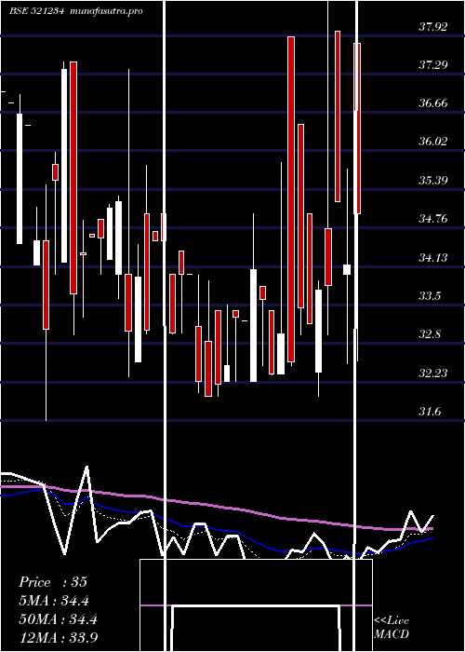Click the 32.23 price axis label

click(x=433, y=374)
